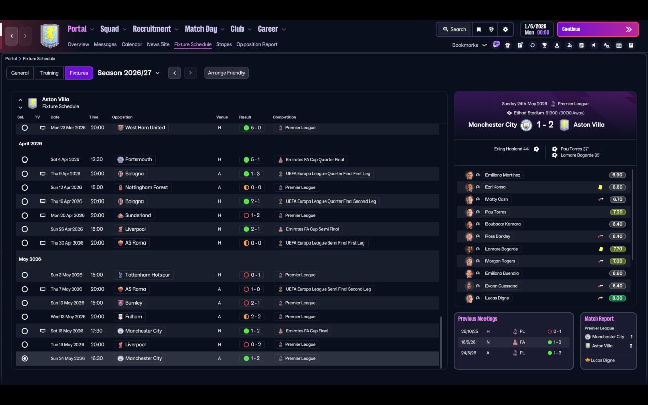Click the Portal breadcrumb link
The image size is (648, 405).
pyautogui.click(x=11, y=59)
